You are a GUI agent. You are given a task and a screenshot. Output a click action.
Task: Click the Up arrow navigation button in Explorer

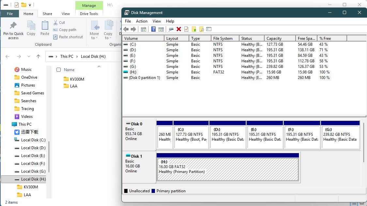coord(38,56)
